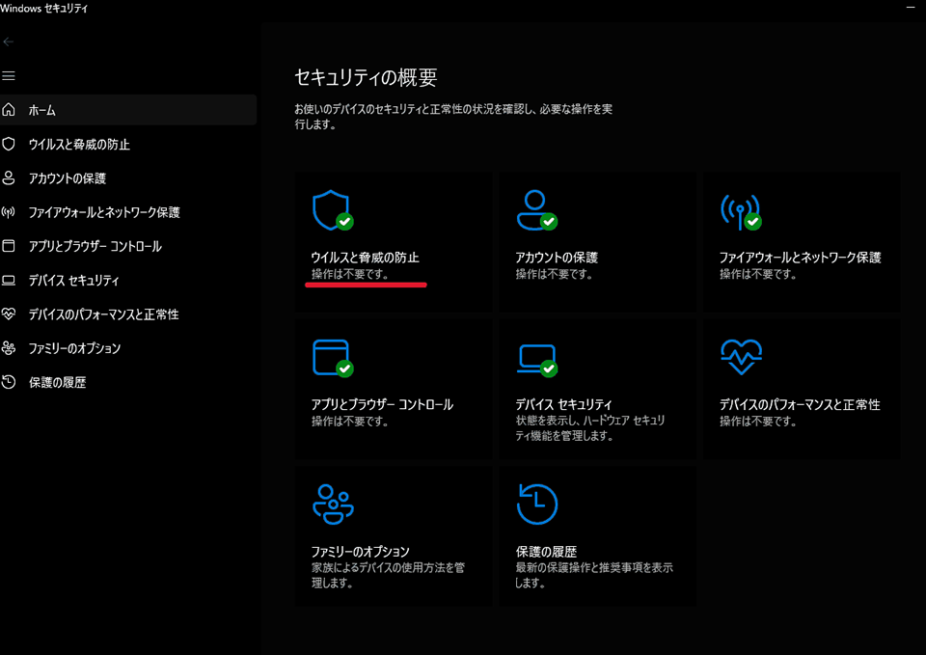Viewport: 926px width, 655px height.
Task: Open アプリとブラウザー コントロール in sidebar
Action: 128,246
